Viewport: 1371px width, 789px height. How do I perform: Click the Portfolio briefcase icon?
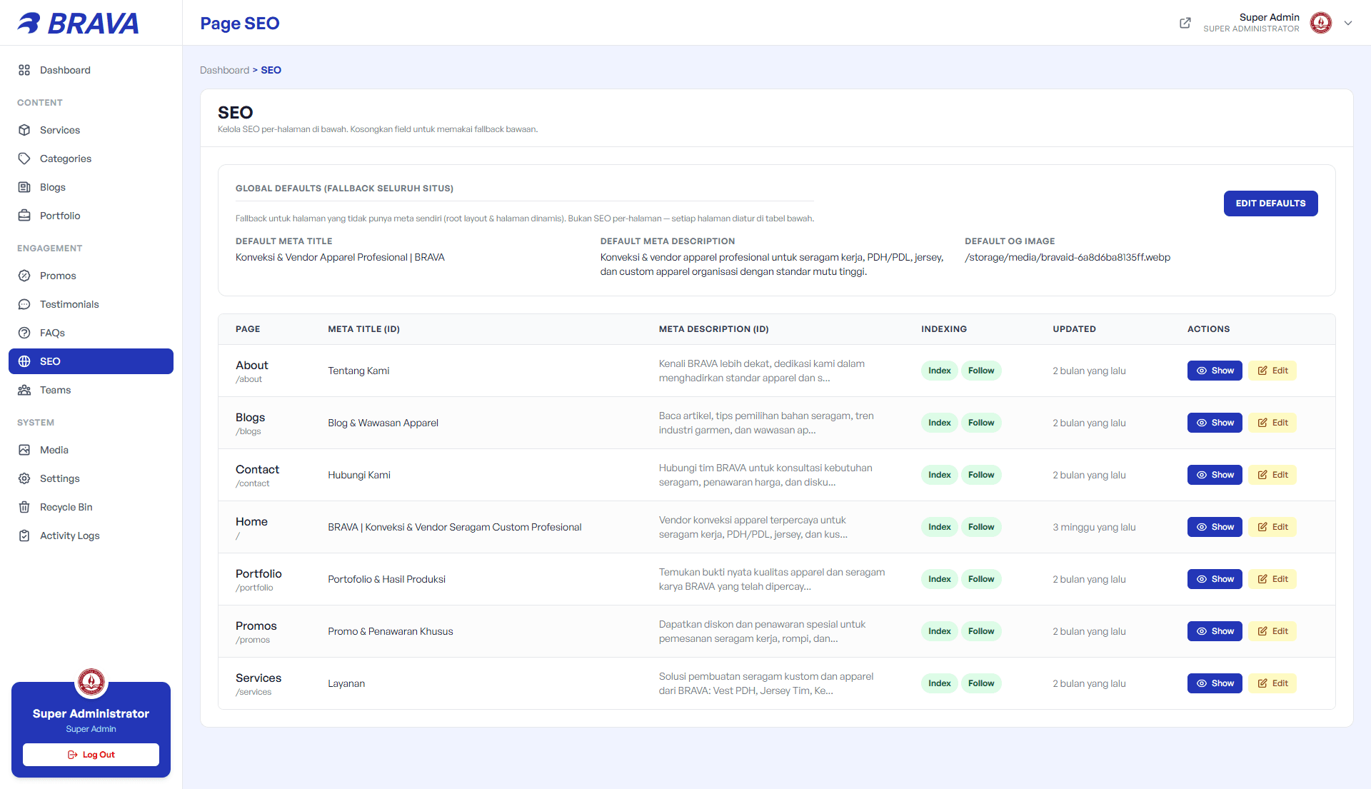tap(24, 216)
